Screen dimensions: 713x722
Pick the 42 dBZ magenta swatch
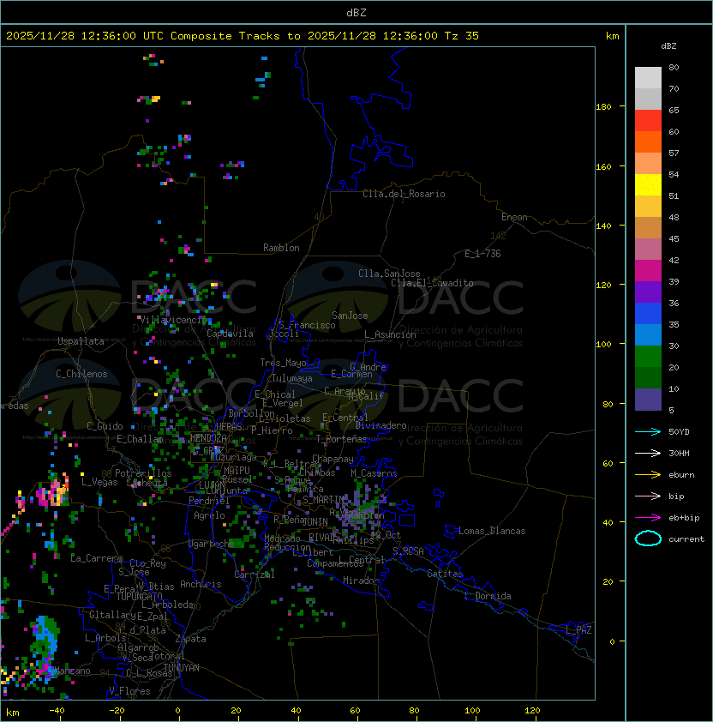(648, 271)
